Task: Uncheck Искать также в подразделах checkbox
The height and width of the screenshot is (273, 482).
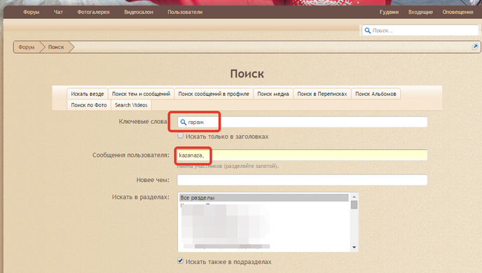Action: click(181, 261)
